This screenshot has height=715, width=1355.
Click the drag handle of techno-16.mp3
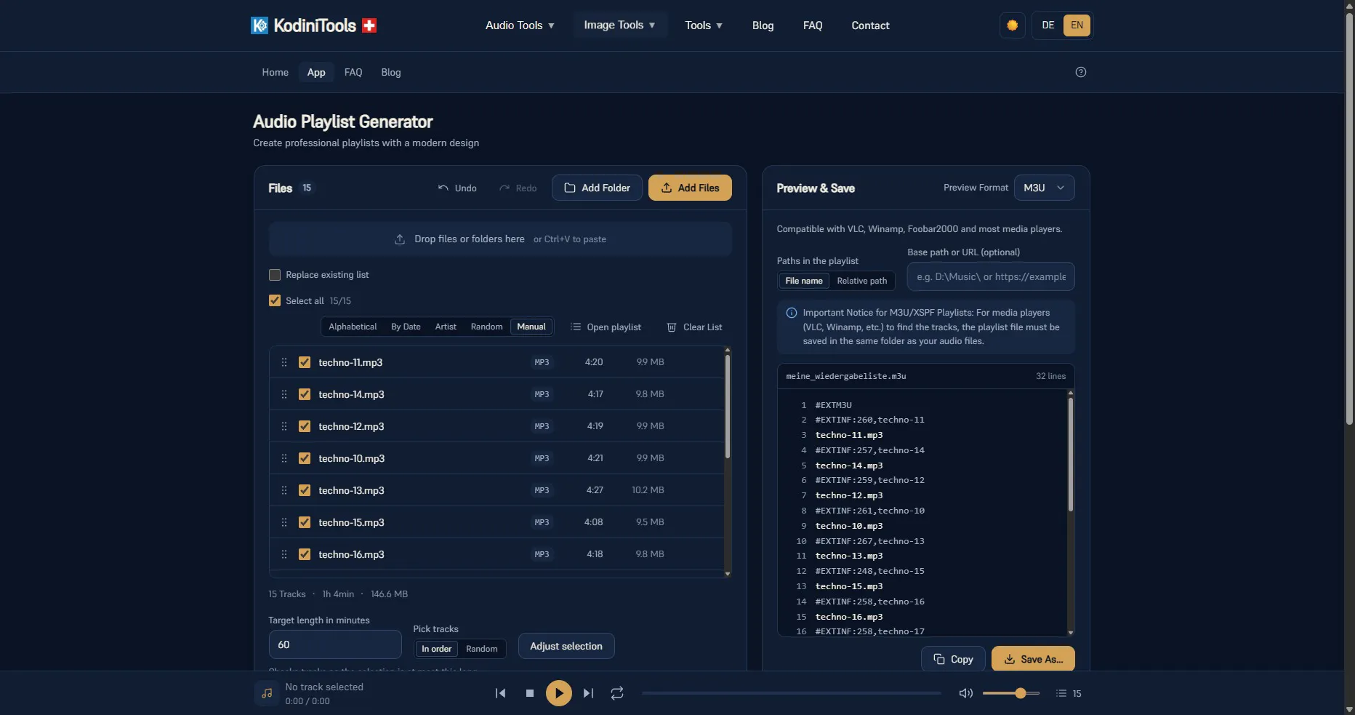click(284, 554)
